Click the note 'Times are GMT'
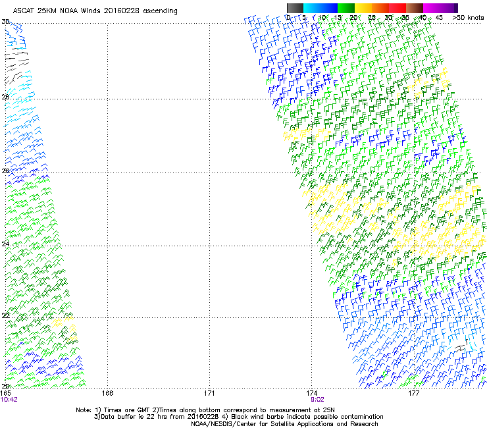The image size is (487, 428). [127, 410]
